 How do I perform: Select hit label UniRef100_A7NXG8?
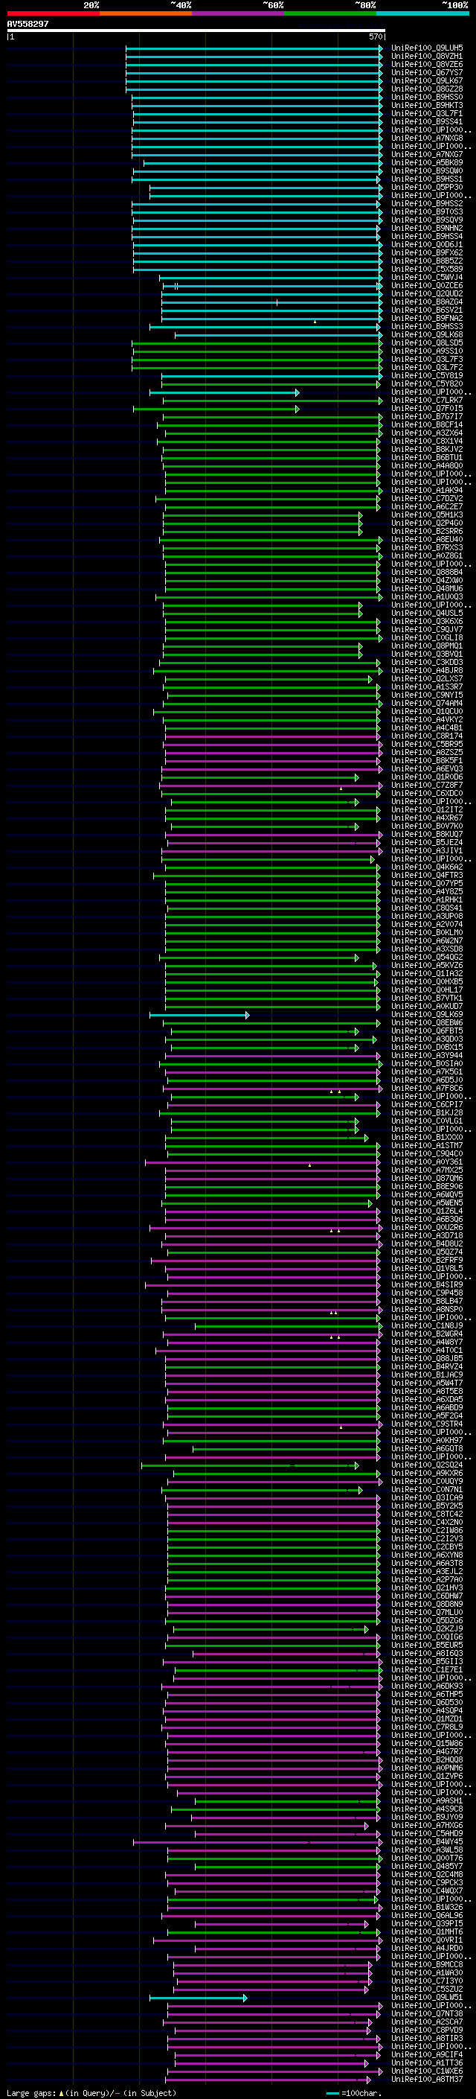pos(427,138)
